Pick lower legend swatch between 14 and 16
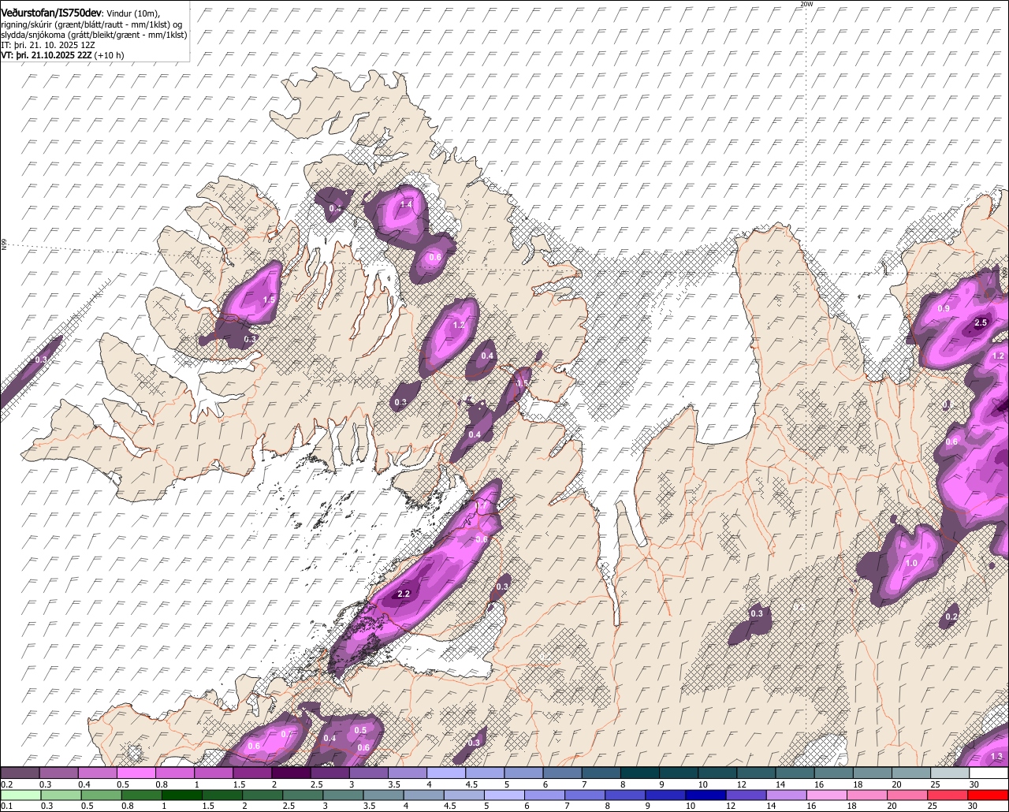Viewport: 1009px width, 812px height. point(787,795)
